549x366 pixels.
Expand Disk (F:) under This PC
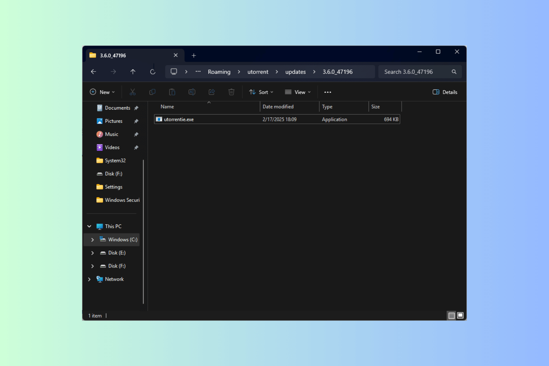[92, 266]
